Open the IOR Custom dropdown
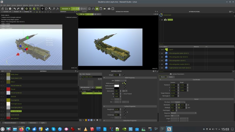Screen dimensions: 235x132 [x=120, y=80]
